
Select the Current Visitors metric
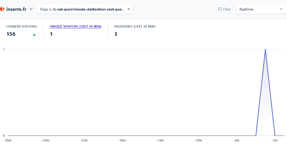coord(22,27)
